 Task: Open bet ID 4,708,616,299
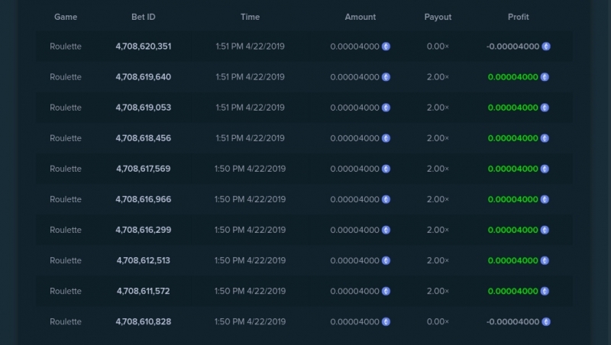click(x=144, y=230)
